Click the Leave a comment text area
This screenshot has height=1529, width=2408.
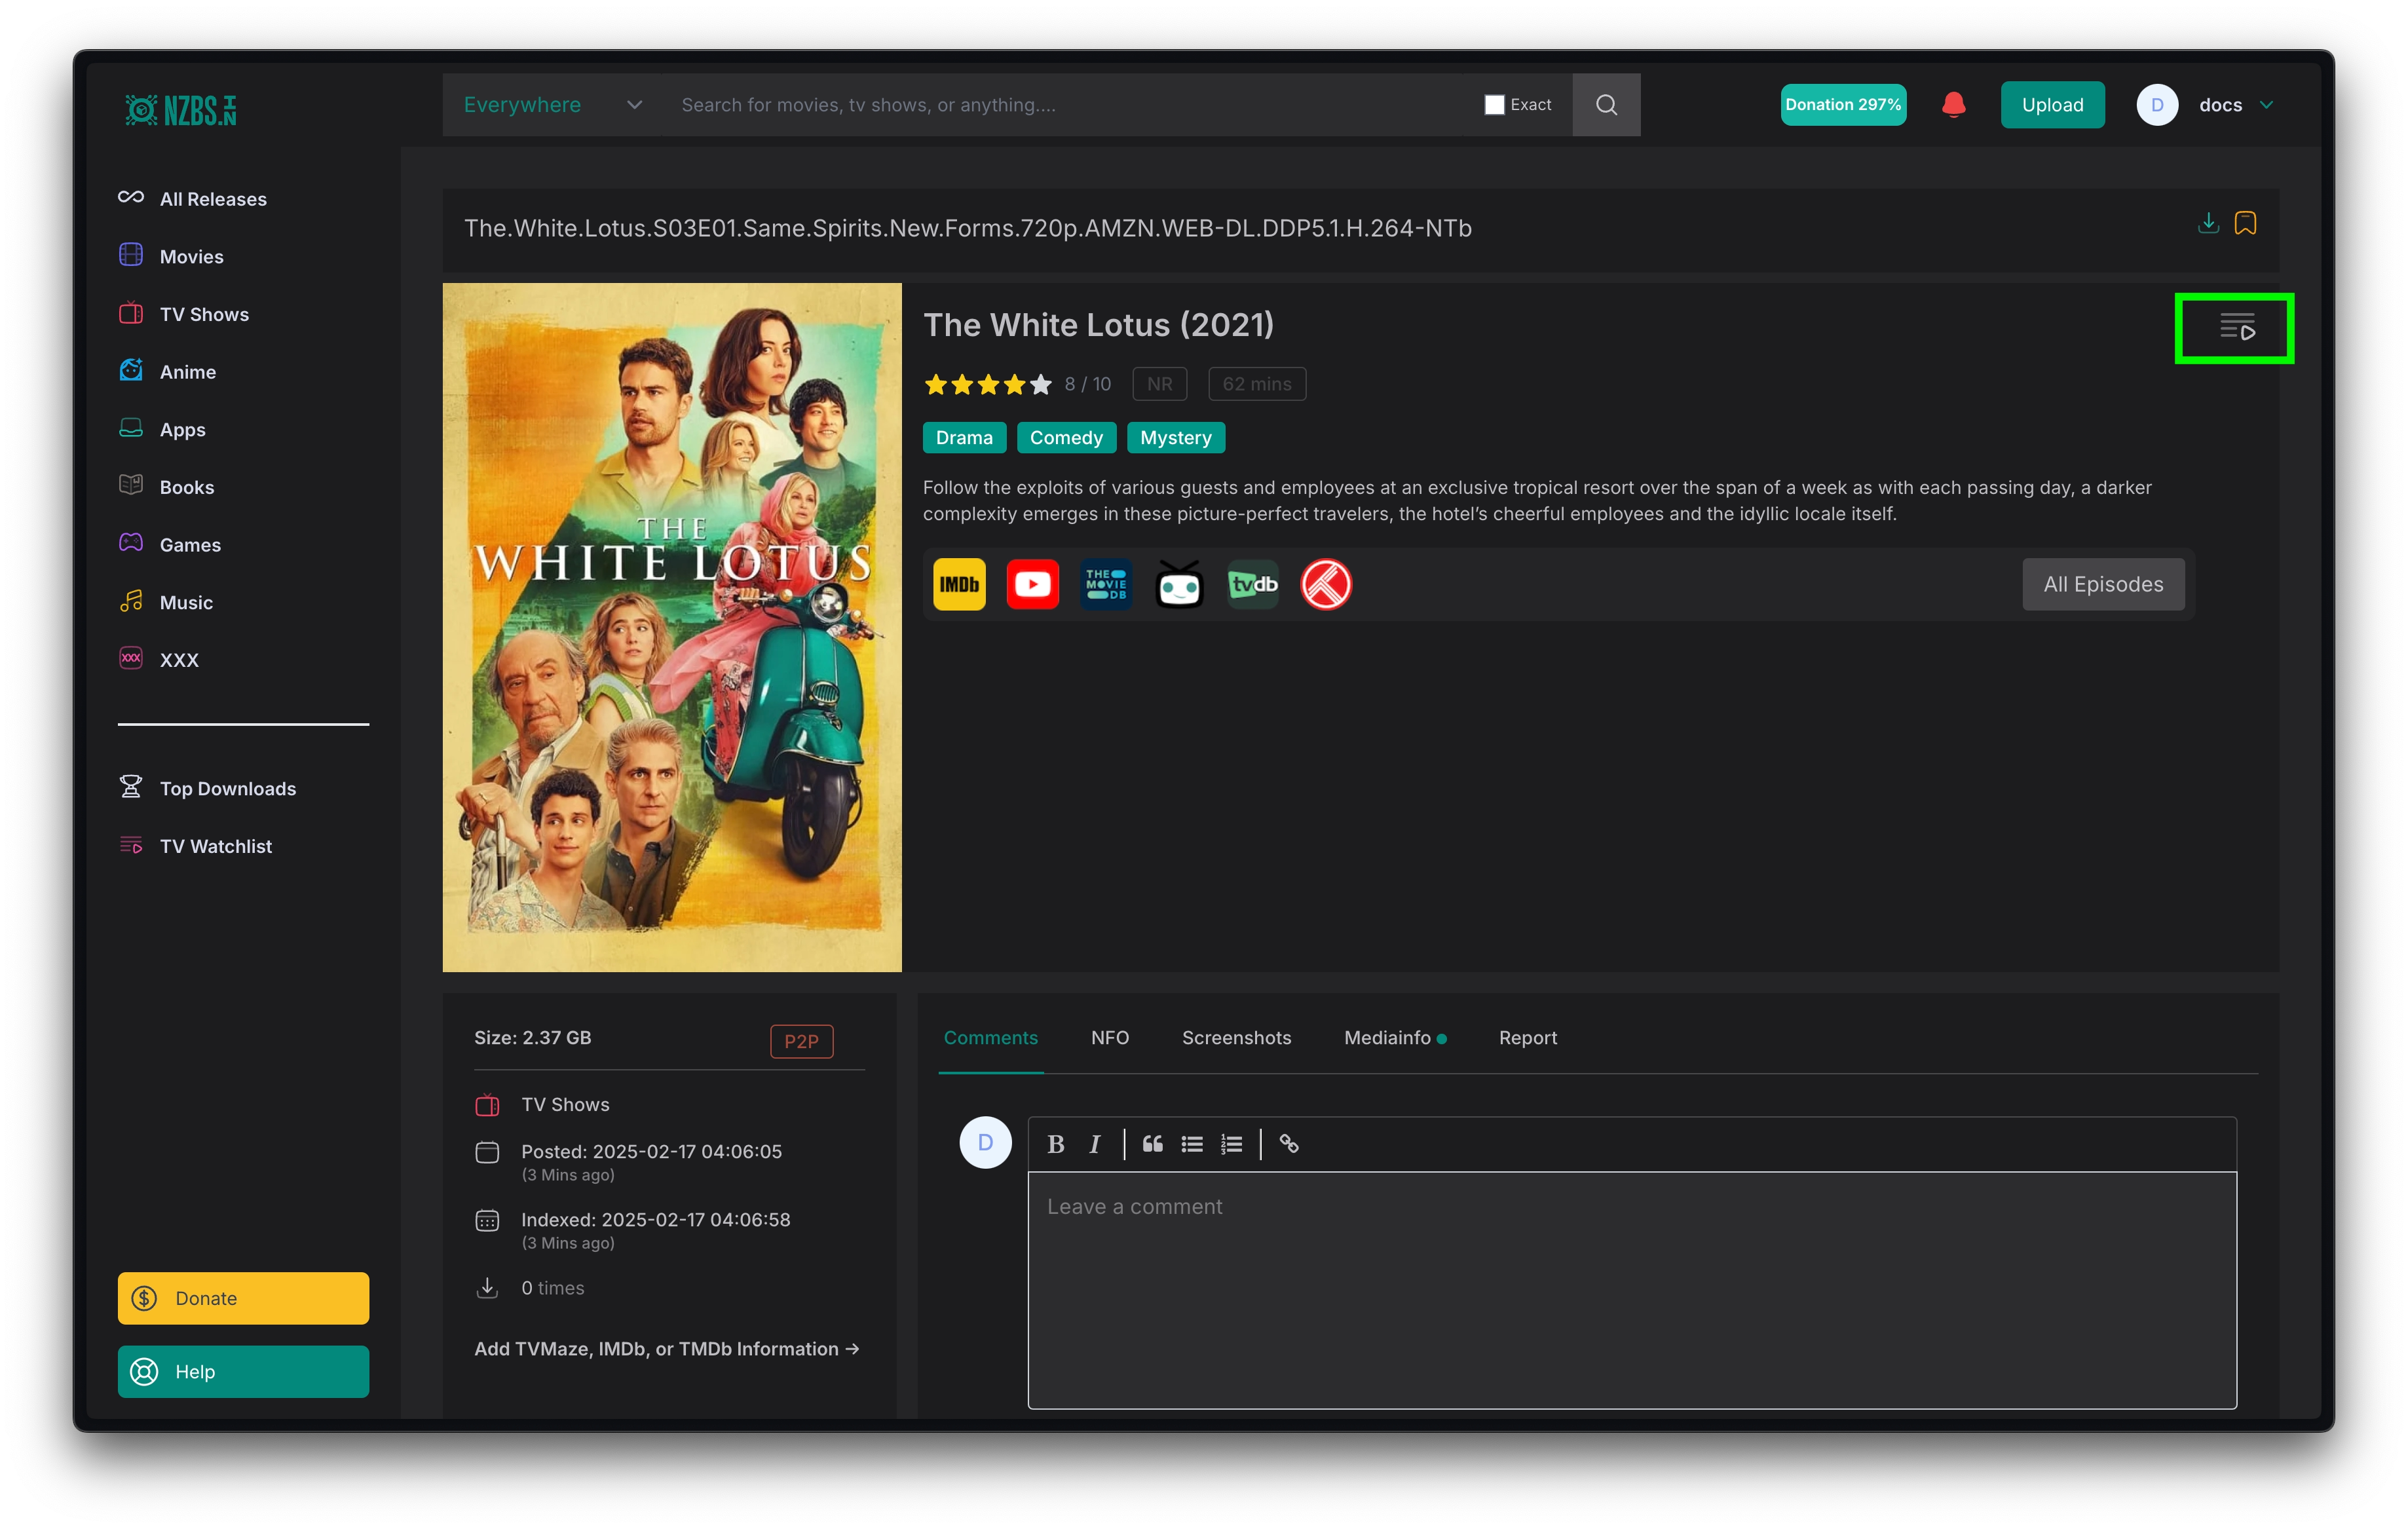(1631, 1290)
